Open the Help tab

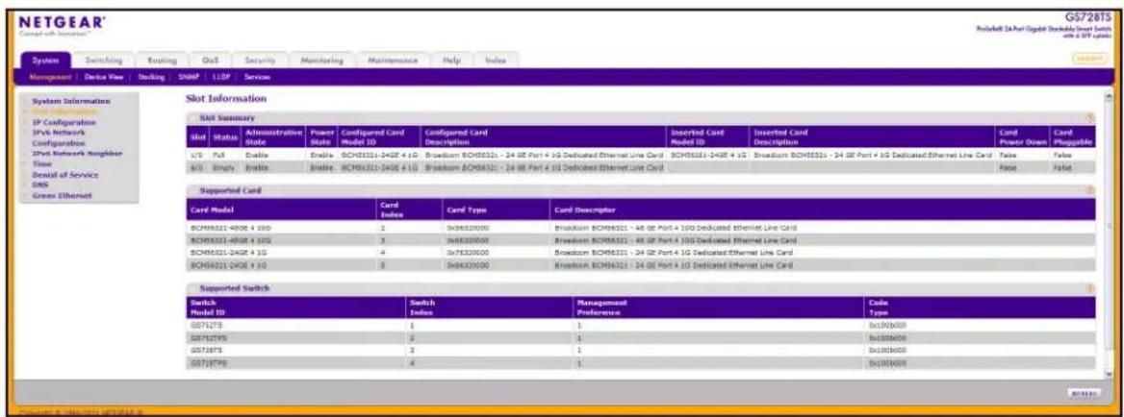coord(452,61)
